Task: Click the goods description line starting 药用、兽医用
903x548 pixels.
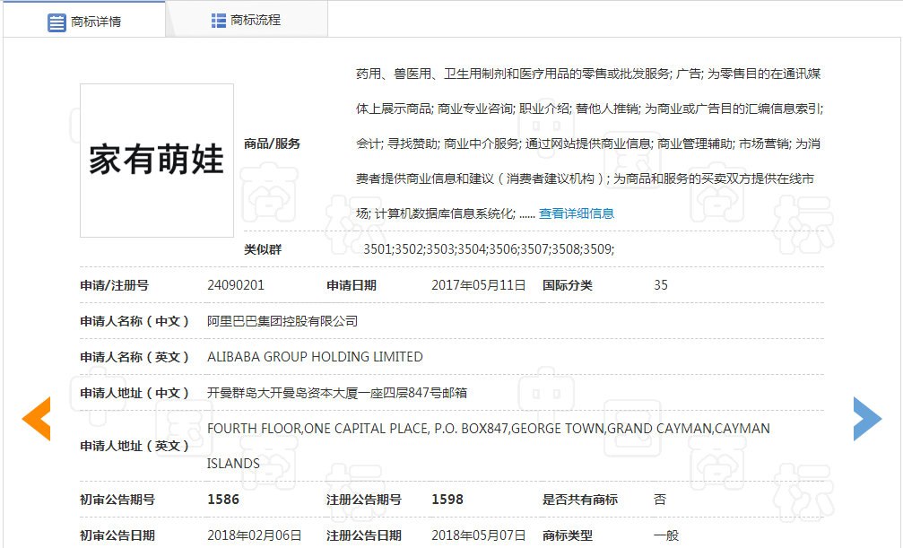Action: point(588,74)
